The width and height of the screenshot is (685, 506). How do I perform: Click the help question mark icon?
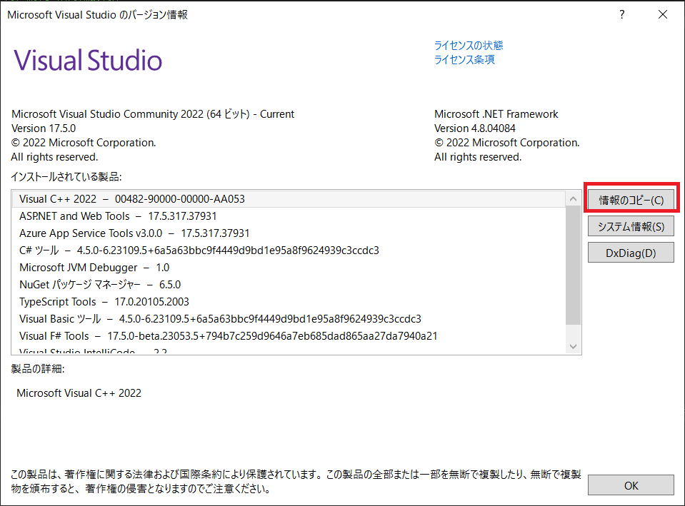621,15
